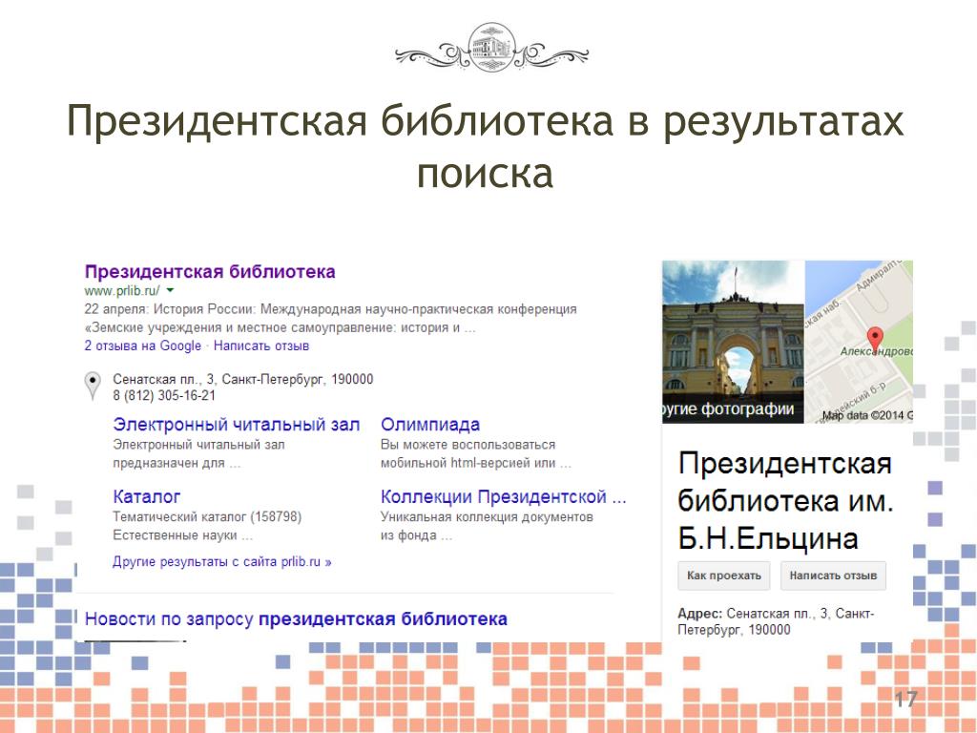Open the 'Каталог' sitelink
Image resolution: width=977 pixels, height=733 pixels.
coord(146,496)
